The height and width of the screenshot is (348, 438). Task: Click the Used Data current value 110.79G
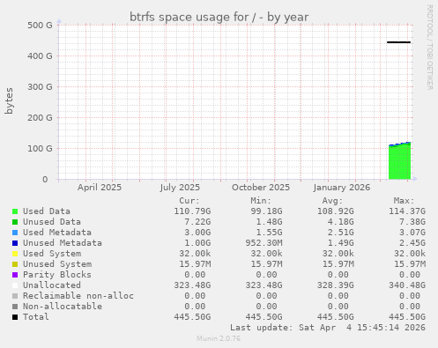tap(192, 211)
